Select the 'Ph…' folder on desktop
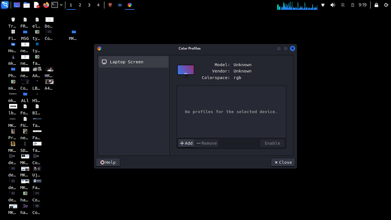 coord(12,72)
